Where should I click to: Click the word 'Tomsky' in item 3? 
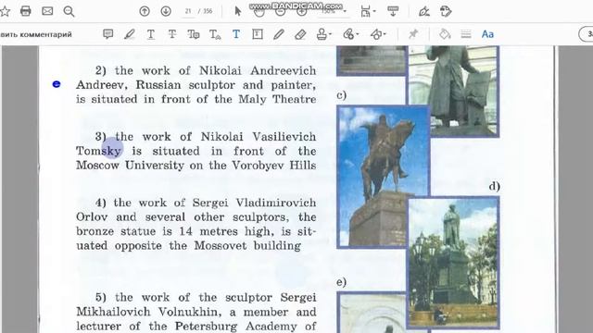(x=98, y=151)
